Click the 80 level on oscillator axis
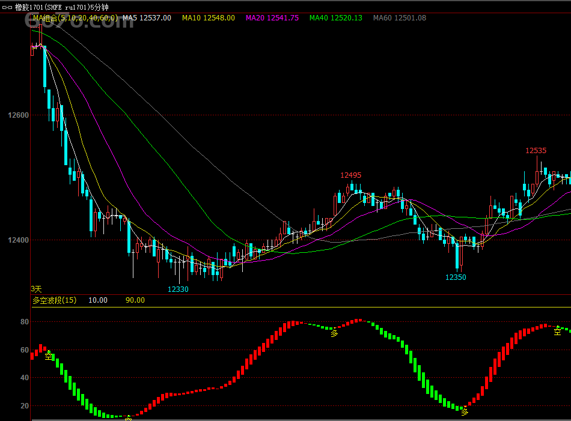 (x=25, y=322)
